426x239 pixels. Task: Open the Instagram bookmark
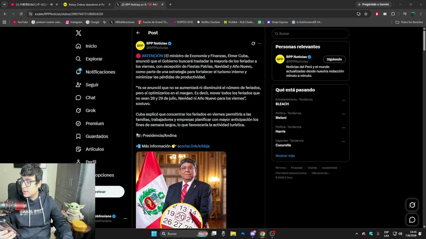coord(74,22)
